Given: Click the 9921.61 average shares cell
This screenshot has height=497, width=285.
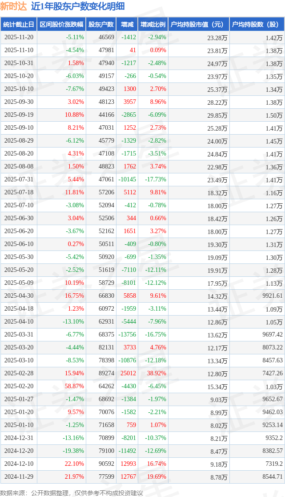Looking at the screenshot, I should point(272,296).
